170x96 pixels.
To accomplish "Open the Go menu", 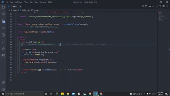I will pyautogui.click(x=31, y=2).
